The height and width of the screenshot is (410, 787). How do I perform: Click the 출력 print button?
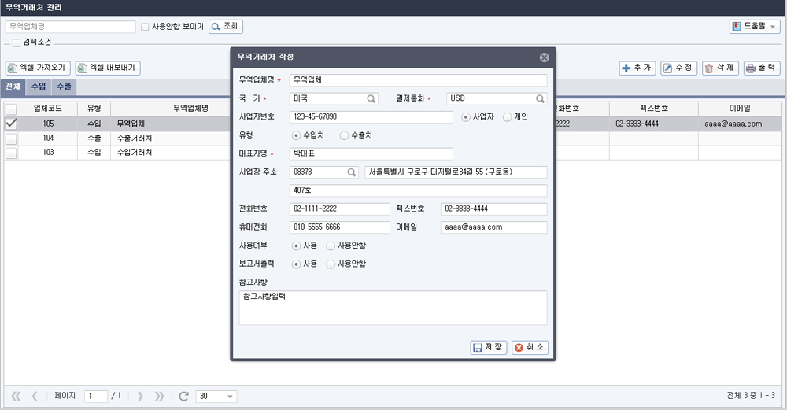pos(762,68)
